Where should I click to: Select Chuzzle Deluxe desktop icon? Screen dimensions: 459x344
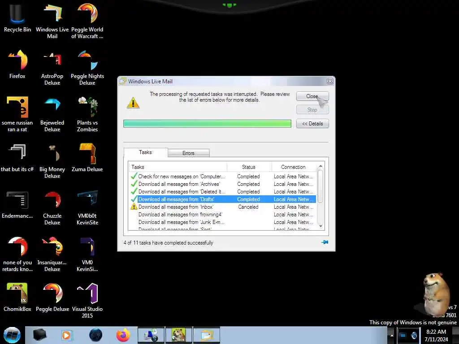point(52,208)
